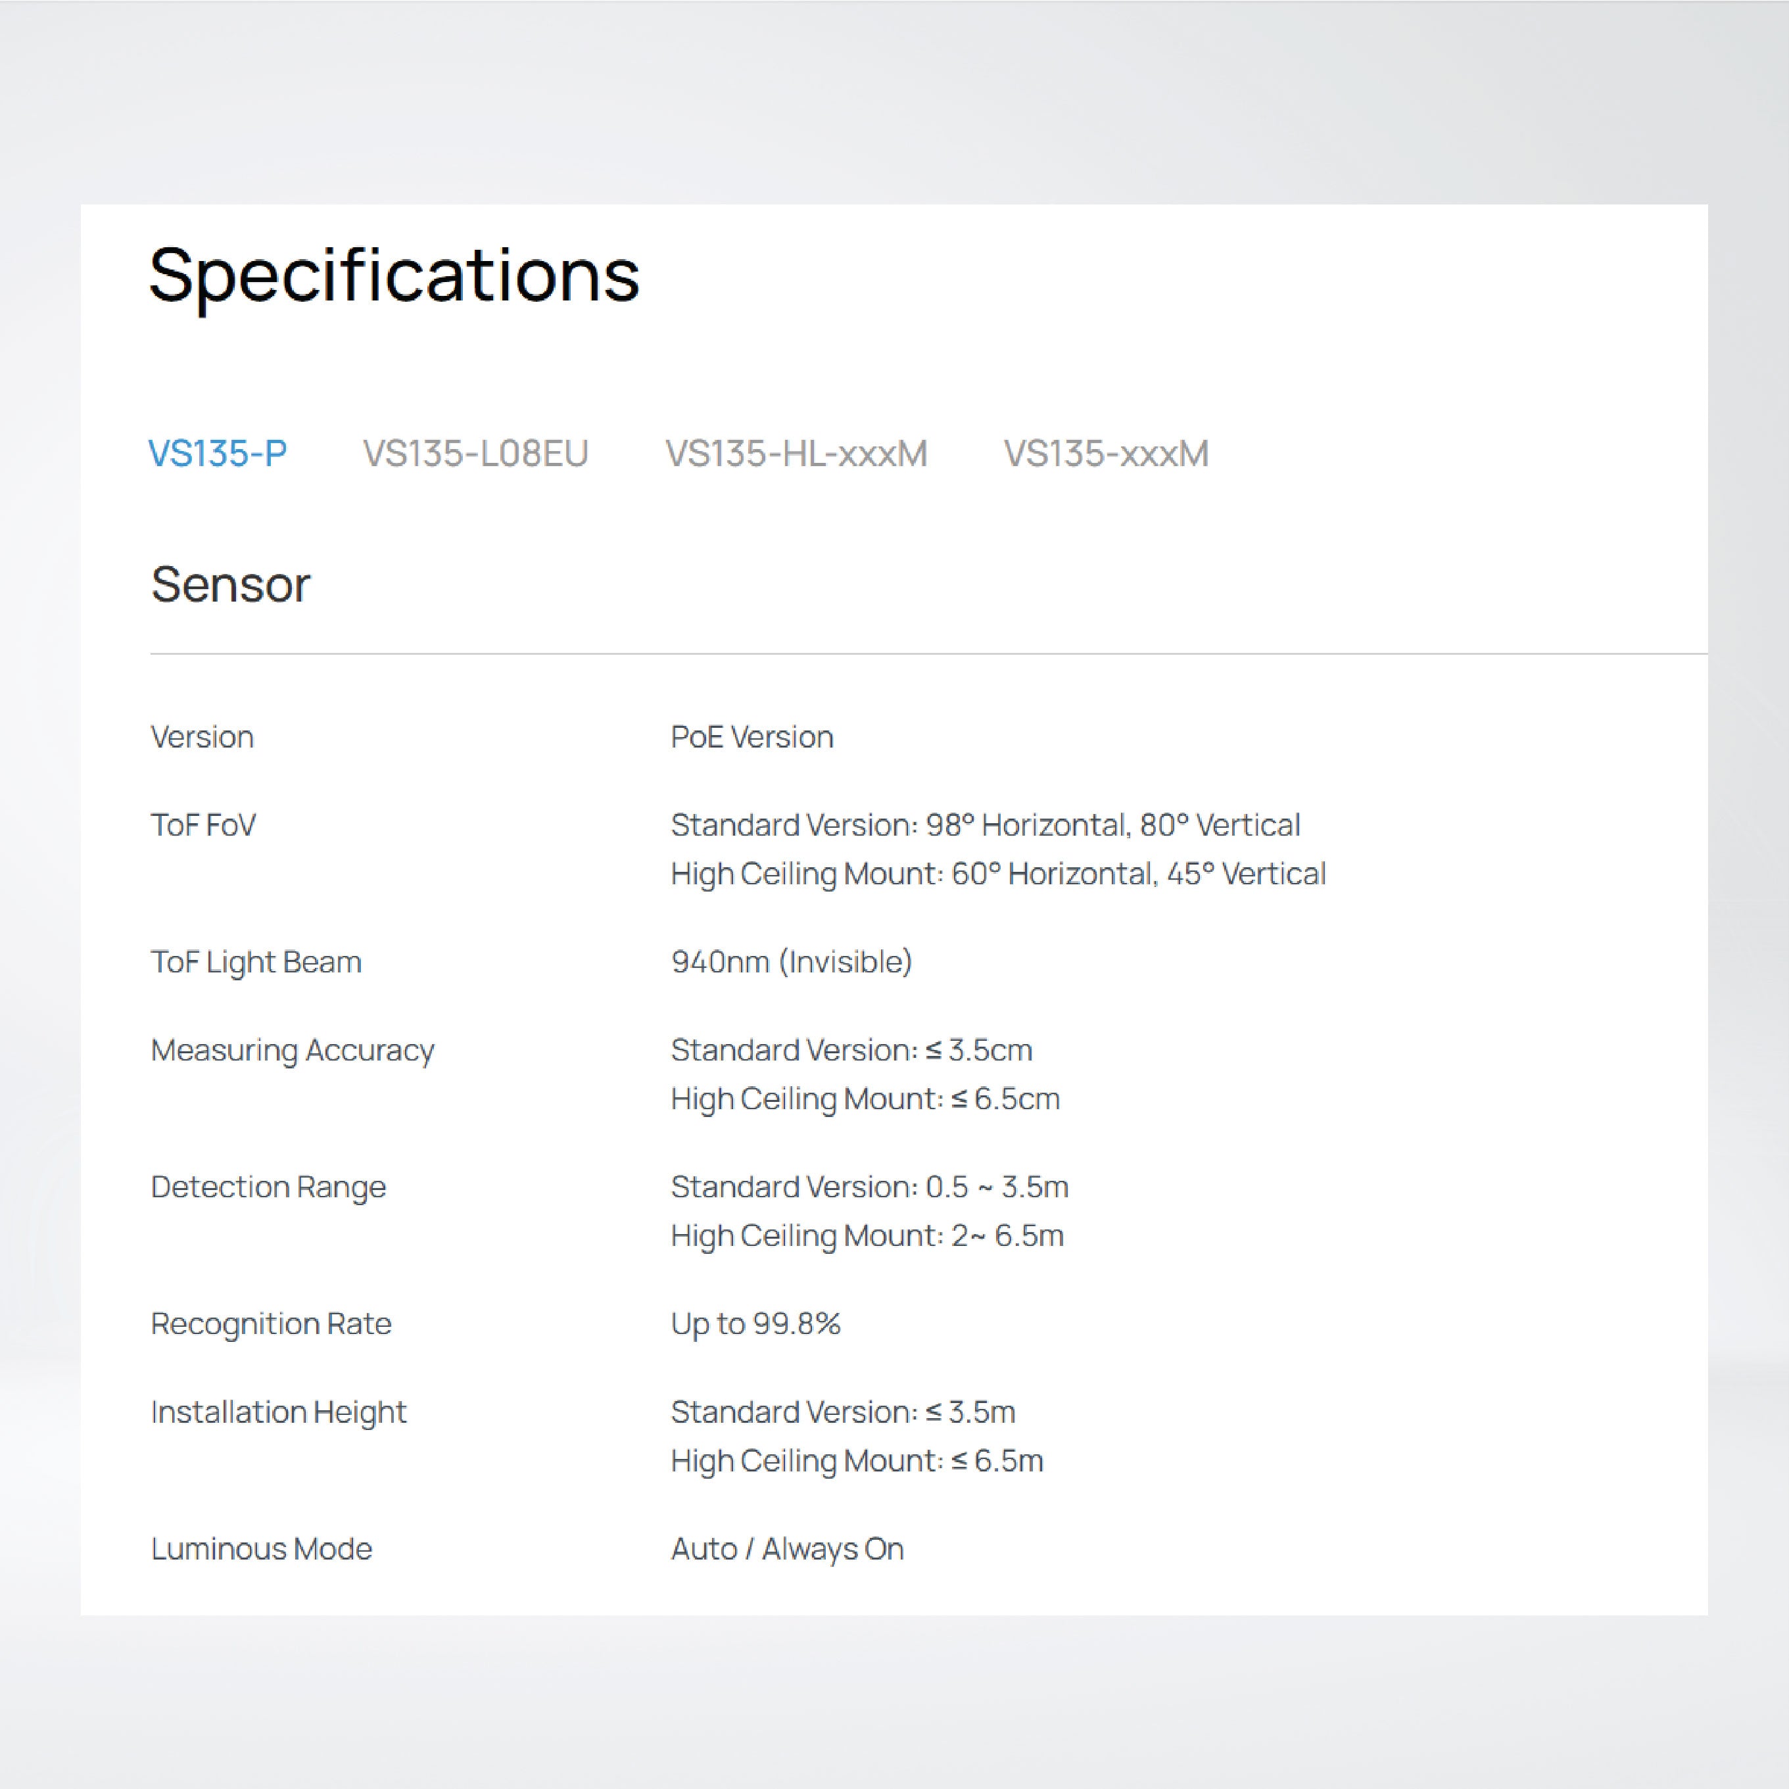This screenshot has width=1789, height=1789.
Task: Click the Measuring Accuracy label
Action: click(x=293, y=1050)
